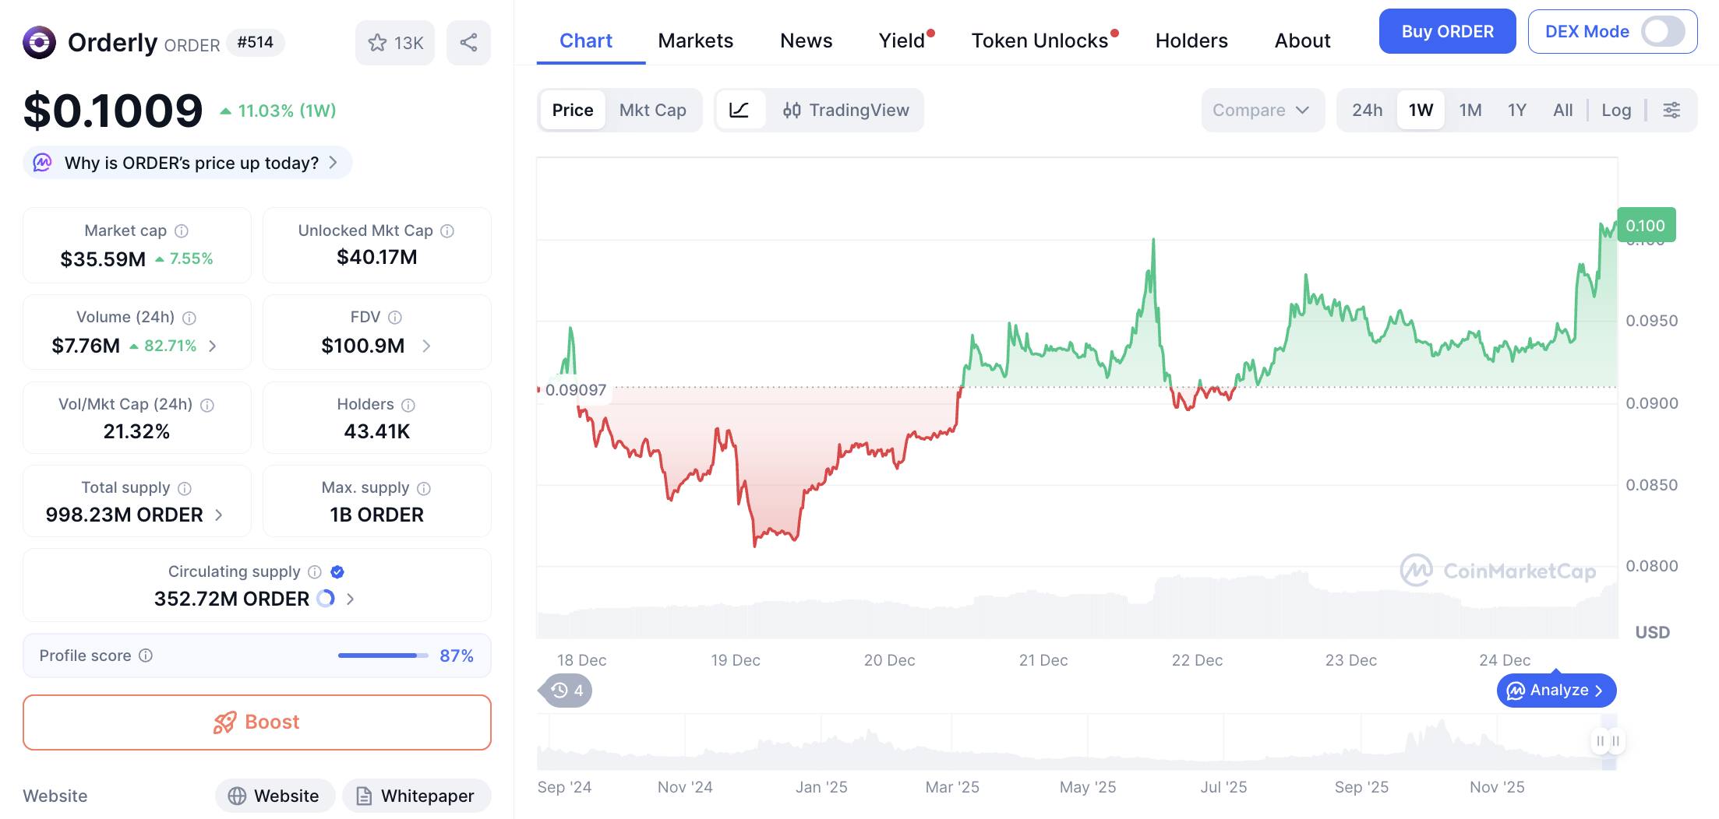Expand FDV details chevron
Viewport: 1719px width, 819px height.
tap(426, 346)
